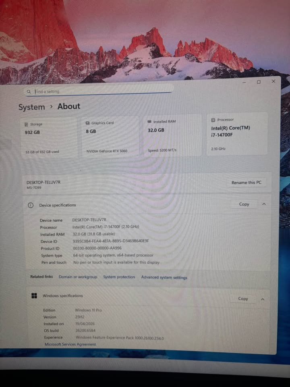Click the OS build 26200.6584 value
The height and width of the screenshot is (387, 290).
pos(85,331)
